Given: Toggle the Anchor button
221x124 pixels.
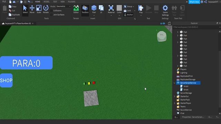Looking at the screenshot, I should (128, 14).
